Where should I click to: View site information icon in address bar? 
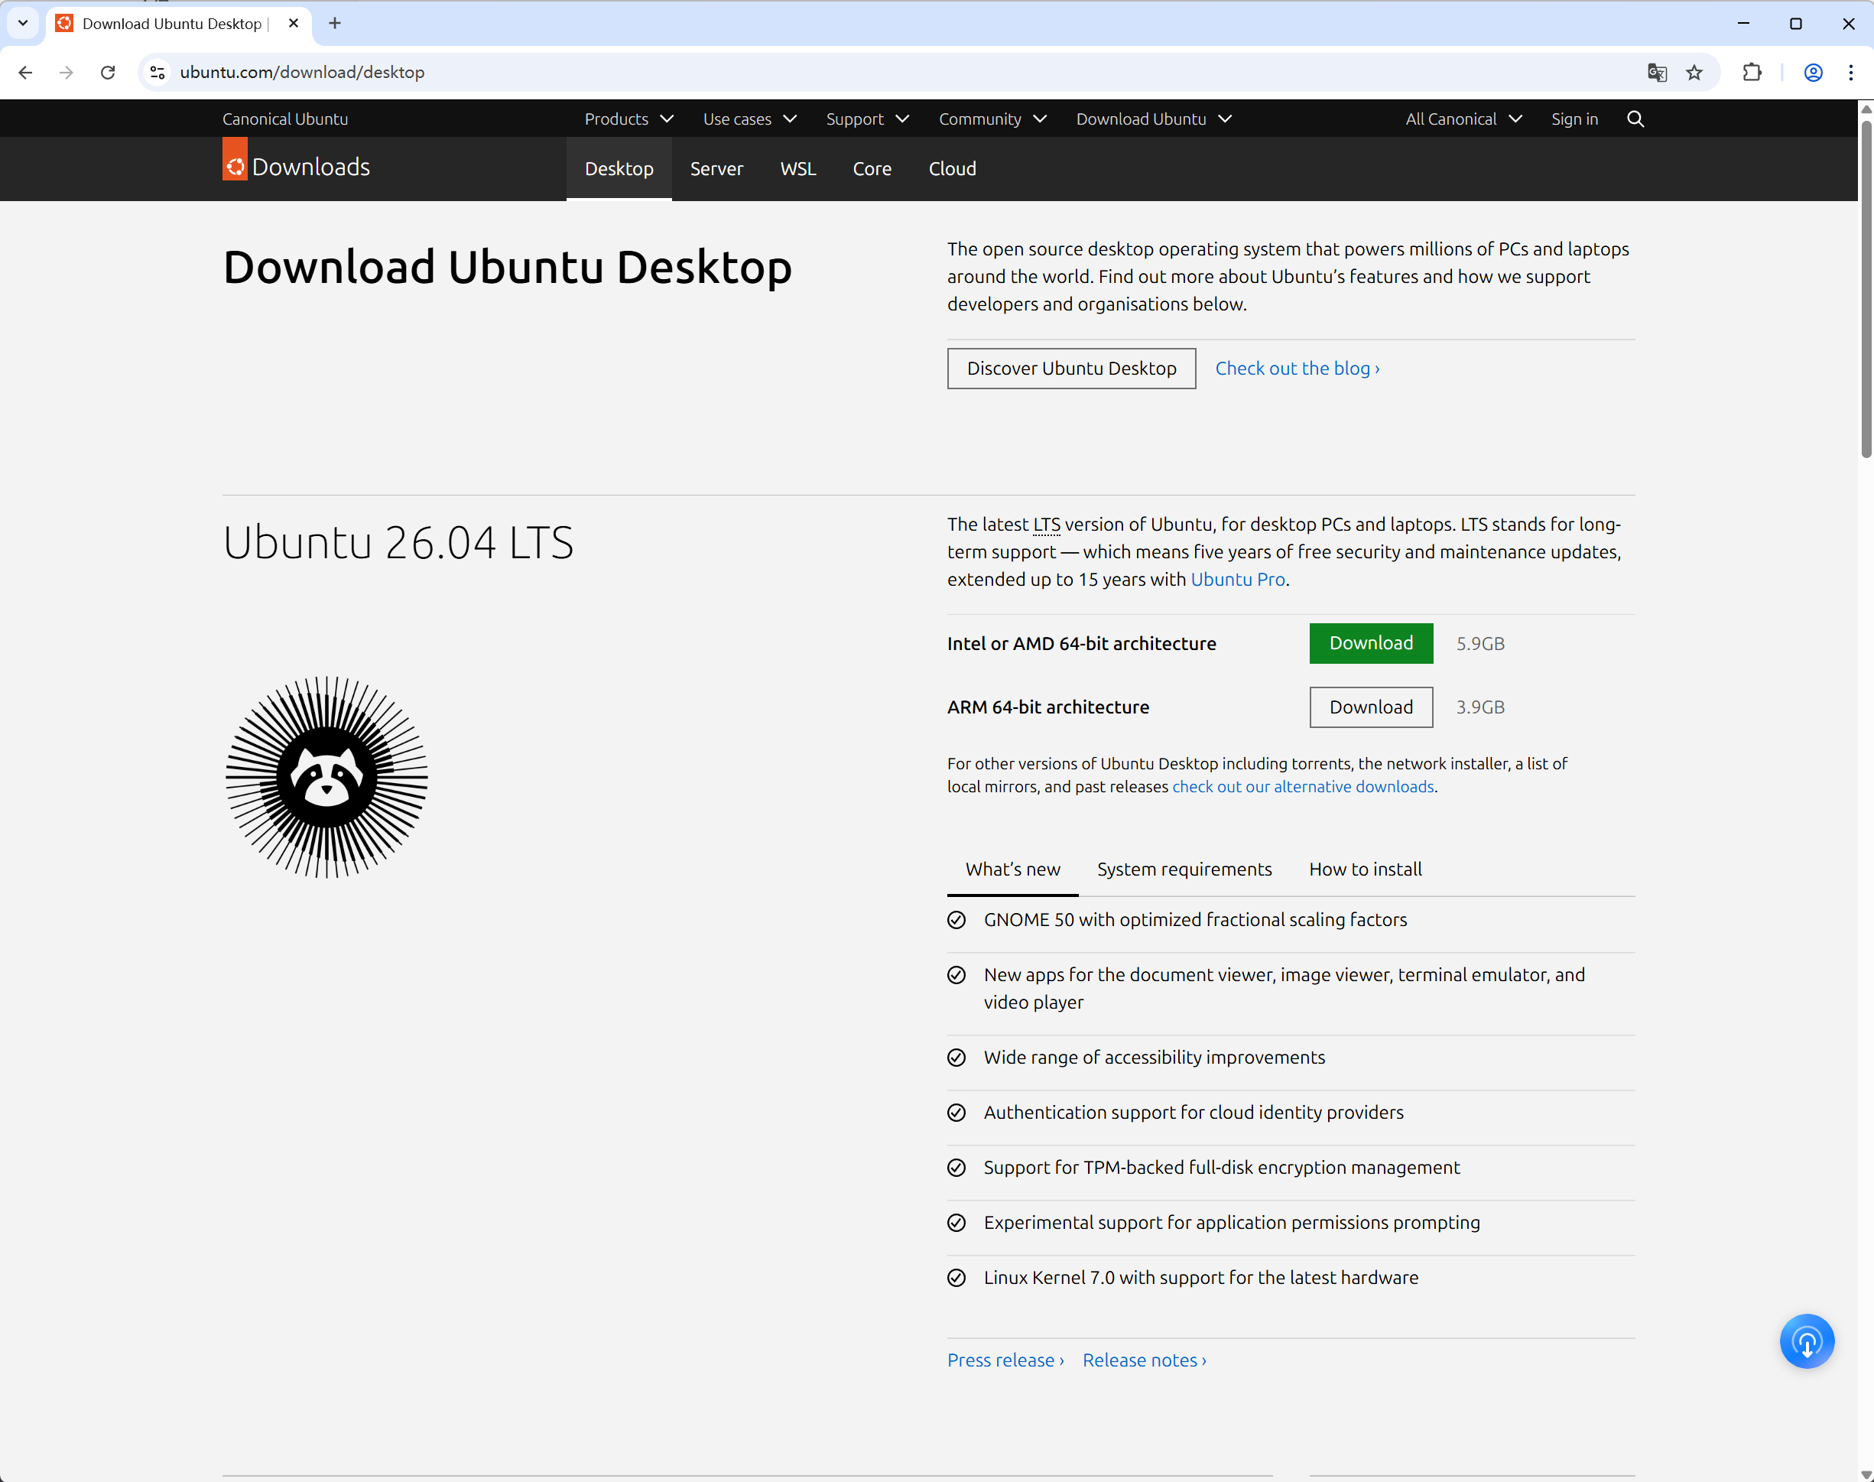pos(157,73)
